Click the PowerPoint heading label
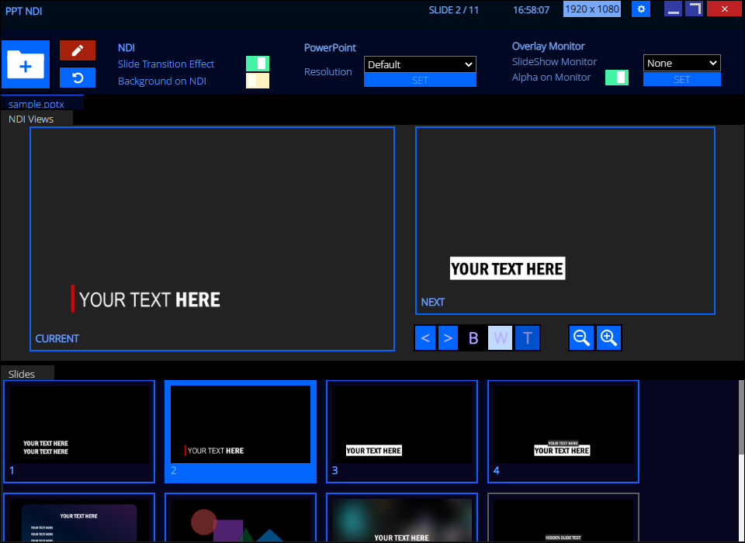 click(331, 47)
